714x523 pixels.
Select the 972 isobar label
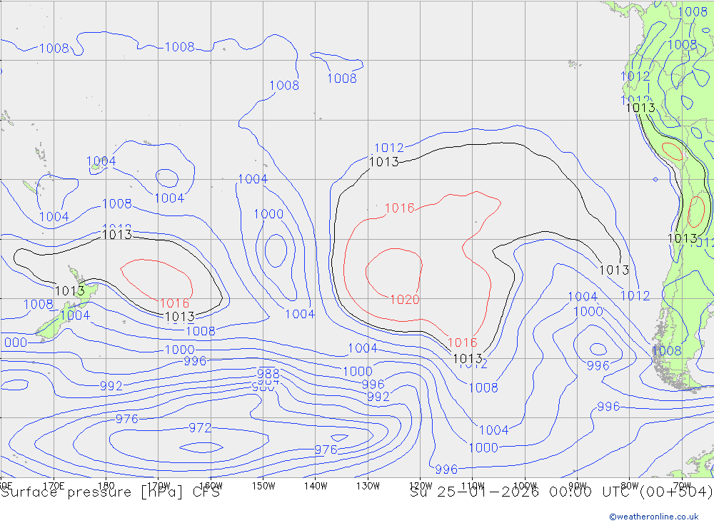click(200, 428)
